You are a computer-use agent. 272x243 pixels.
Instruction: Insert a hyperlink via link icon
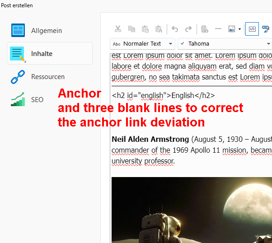coord(204,29)
